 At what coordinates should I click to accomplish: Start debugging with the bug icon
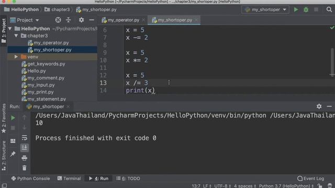(x=306, y=9)
